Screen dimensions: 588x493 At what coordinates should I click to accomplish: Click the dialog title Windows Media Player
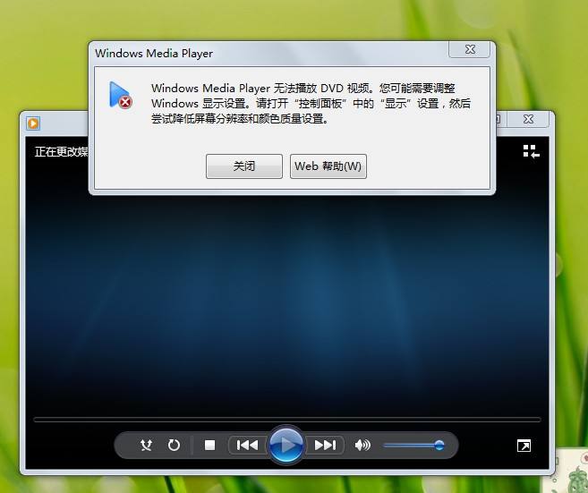[x=154, y=53]
